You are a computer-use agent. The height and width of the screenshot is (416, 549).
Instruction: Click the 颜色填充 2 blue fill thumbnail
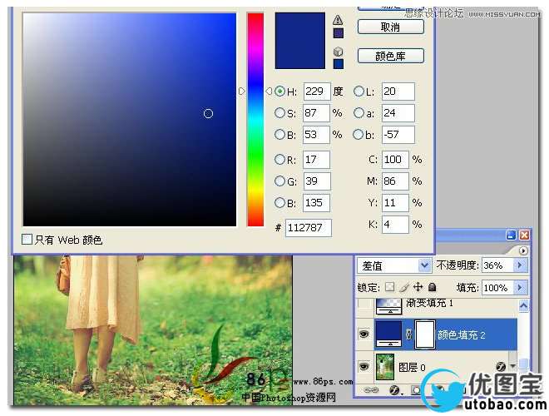(x=388, y=334)
